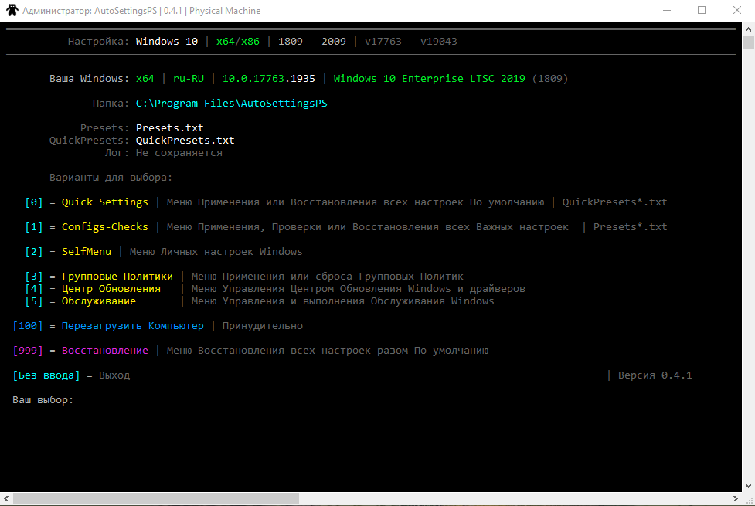Click the "Версия 0.4.1" version text
This screenshot has width=755, height=506.
tap(655, 375)
